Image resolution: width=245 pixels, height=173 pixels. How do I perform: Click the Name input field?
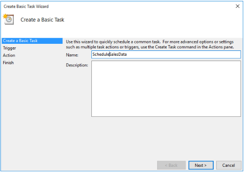(x=166, y=54)
